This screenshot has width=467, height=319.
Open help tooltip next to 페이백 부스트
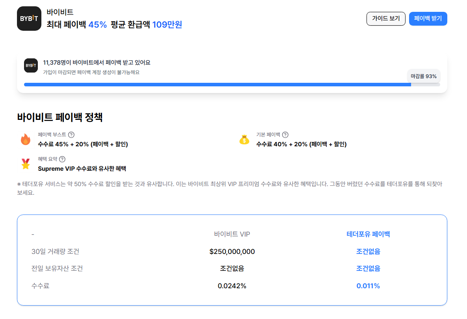pos(71,135)
